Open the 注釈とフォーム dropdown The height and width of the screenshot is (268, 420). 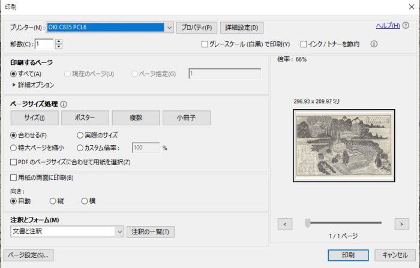119,231
